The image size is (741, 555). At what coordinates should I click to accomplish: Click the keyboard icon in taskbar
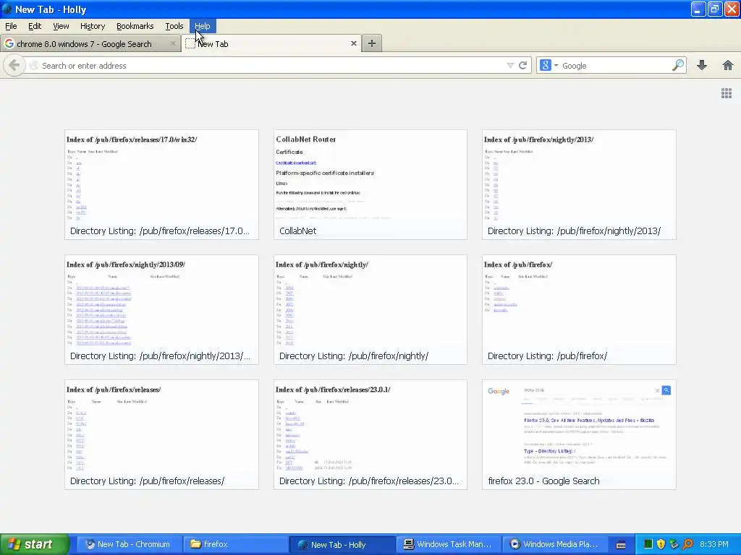[621, 545]
